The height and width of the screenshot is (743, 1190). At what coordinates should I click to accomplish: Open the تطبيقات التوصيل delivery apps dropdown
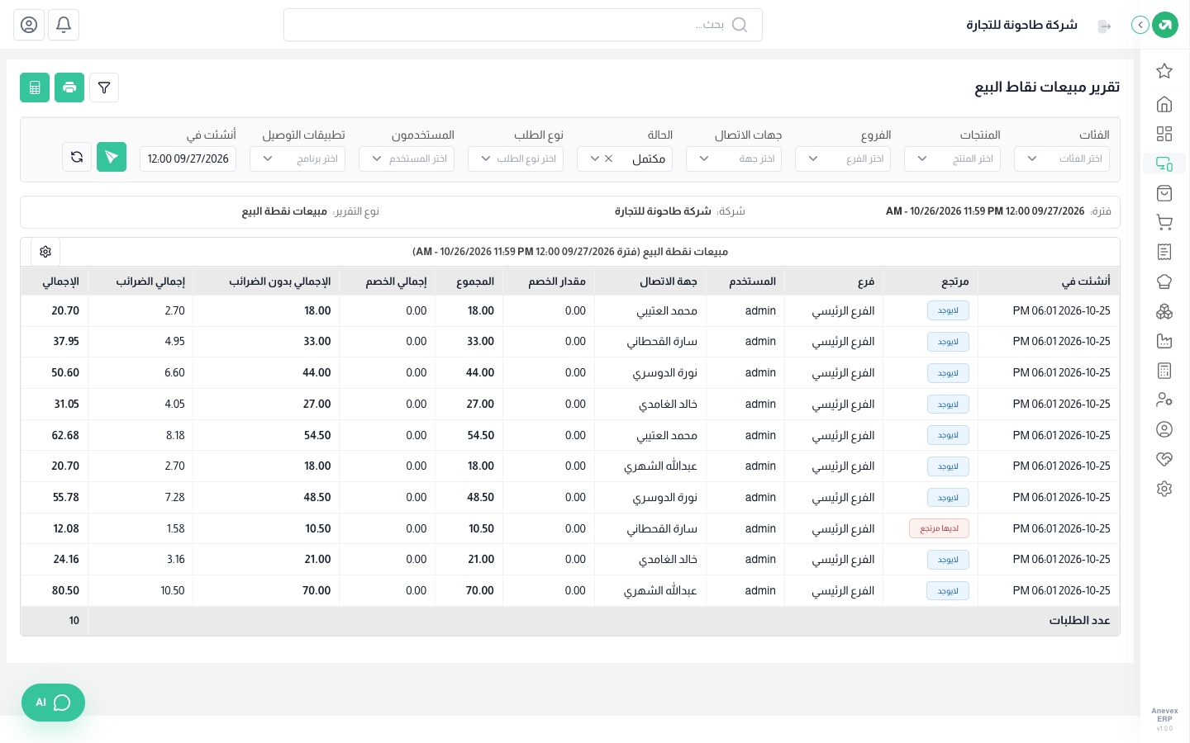297,159
